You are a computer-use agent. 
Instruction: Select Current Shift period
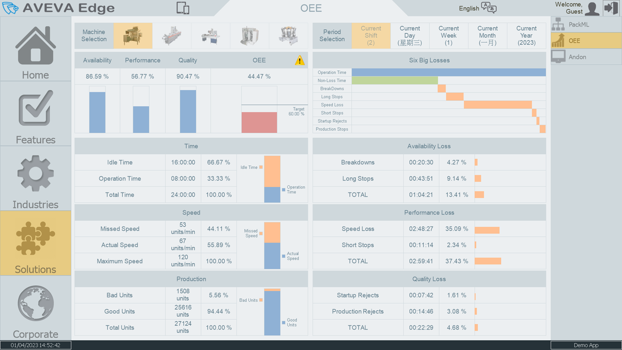pyautogui.click(x=371, y=36)
